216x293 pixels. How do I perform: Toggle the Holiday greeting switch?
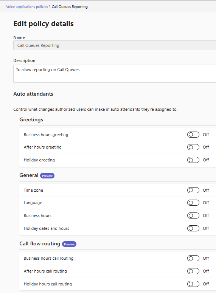click(193, 160)
